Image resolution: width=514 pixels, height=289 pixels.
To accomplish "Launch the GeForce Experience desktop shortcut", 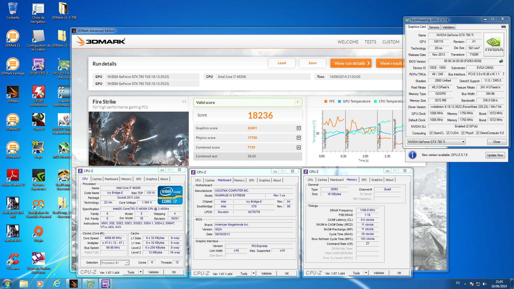I will [38, 180].
